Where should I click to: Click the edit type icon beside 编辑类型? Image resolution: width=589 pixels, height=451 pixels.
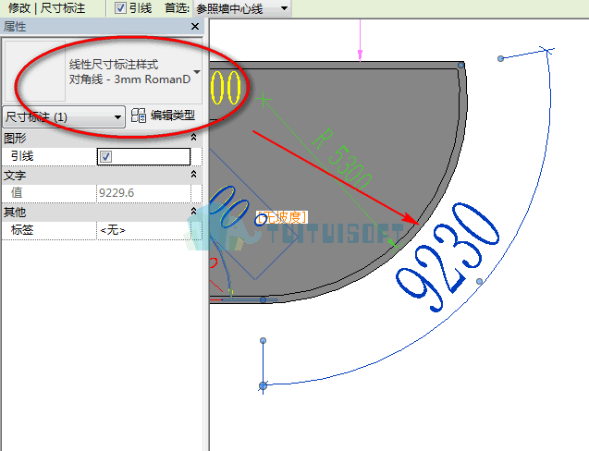click(139, 116)
